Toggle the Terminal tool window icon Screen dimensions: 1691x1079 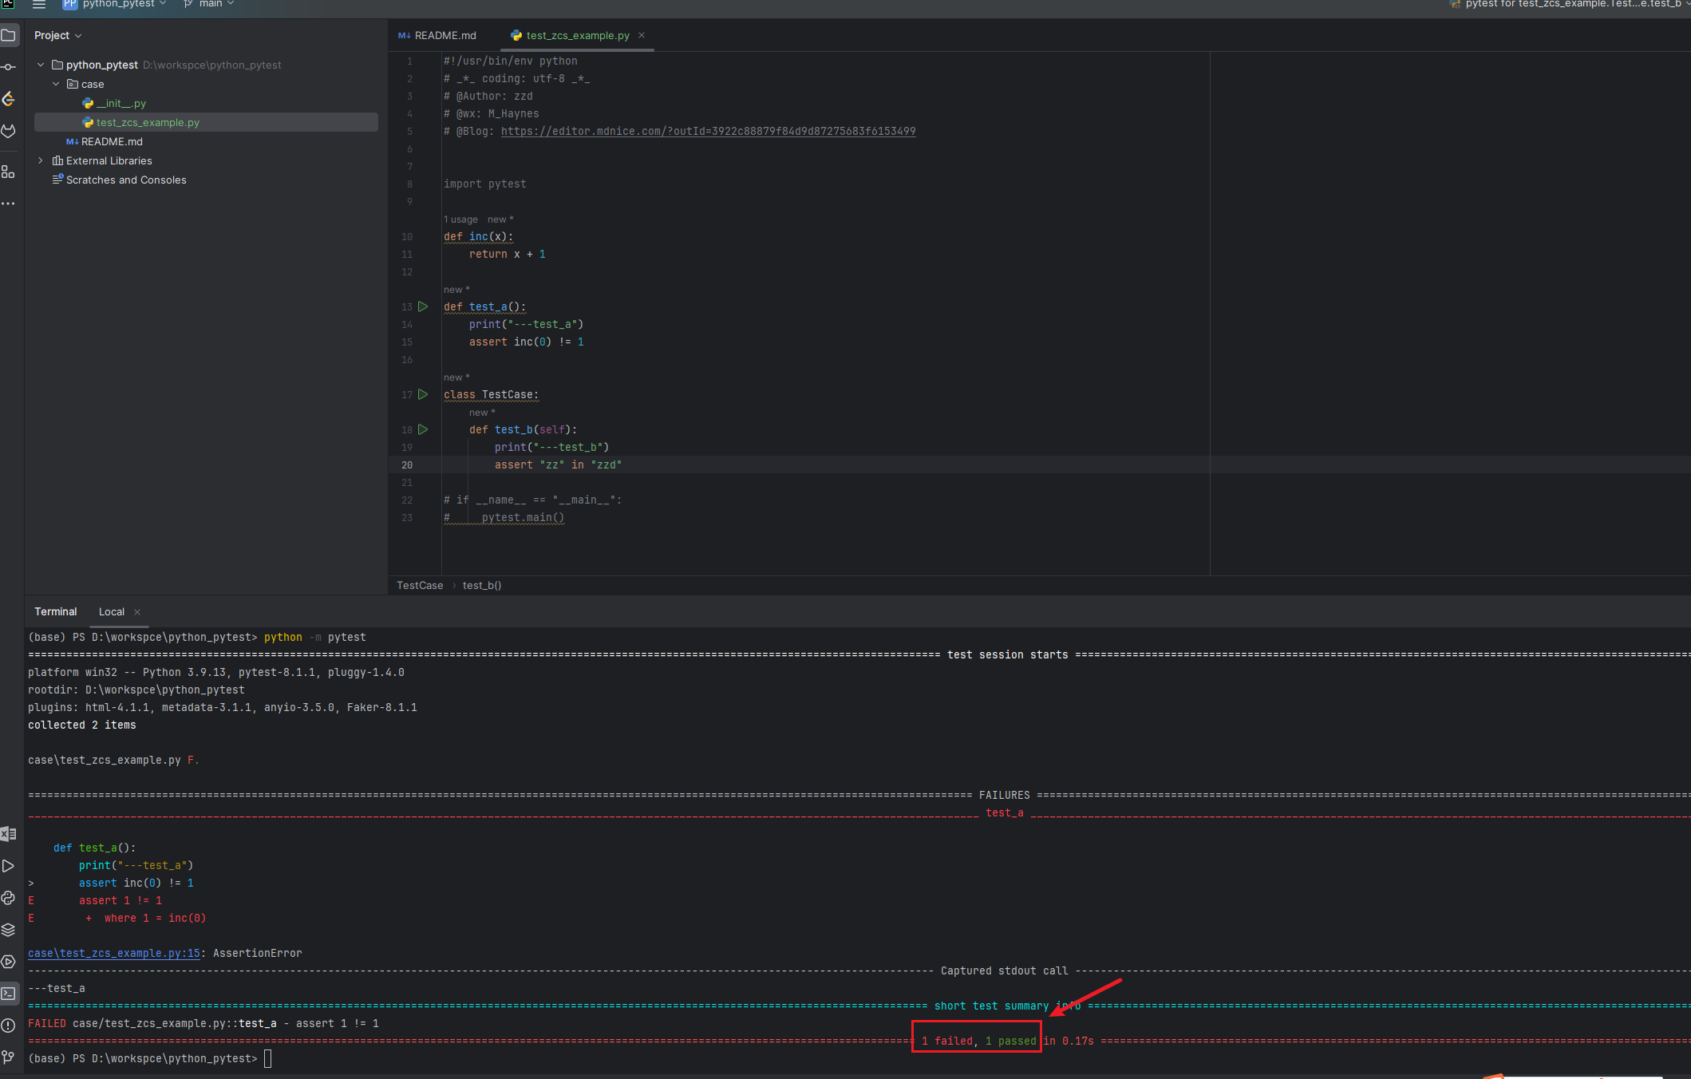9,994
